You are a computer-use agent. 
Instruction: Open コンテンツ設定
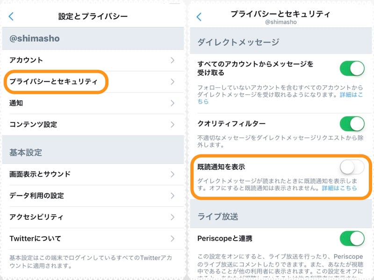click(x=56, y=125)
